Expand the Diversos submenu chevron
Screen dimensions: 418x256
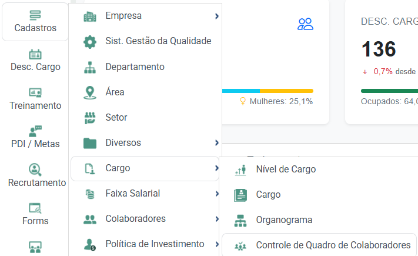point(217,143)
